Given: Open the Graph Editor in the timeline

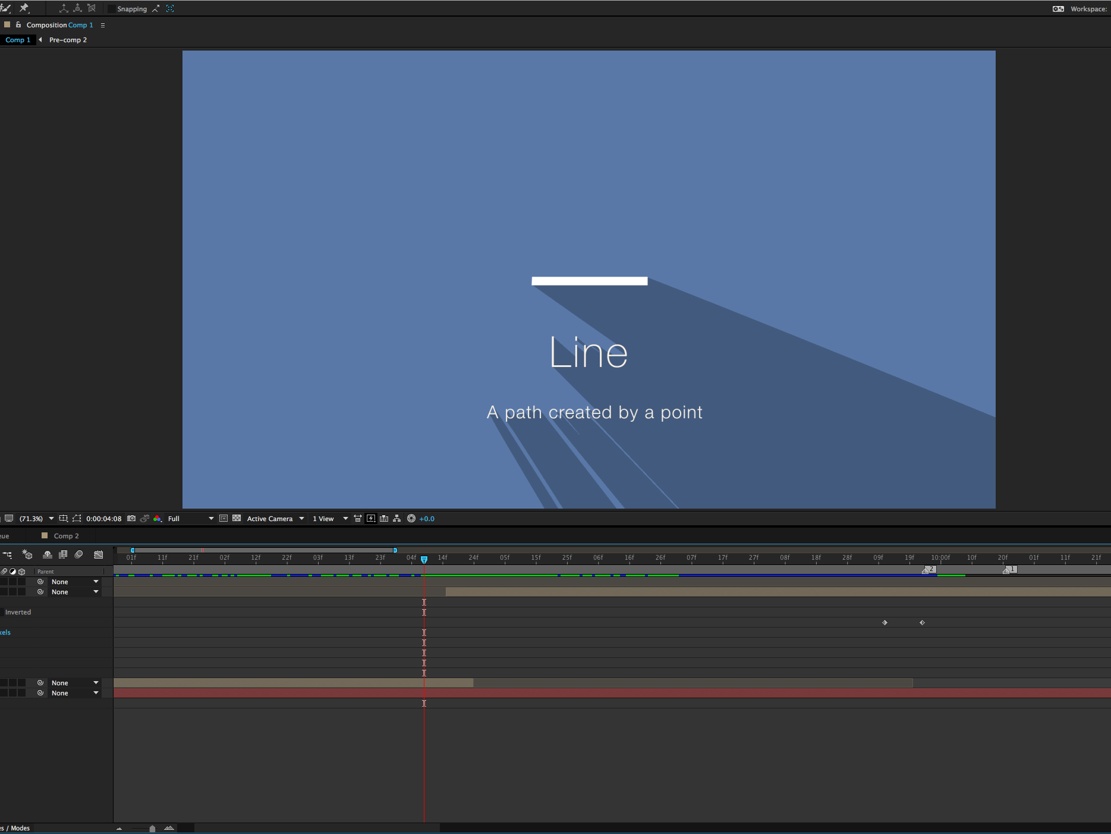Looking at the screenshot, I should pyautogui.click(x=99, y=554).
